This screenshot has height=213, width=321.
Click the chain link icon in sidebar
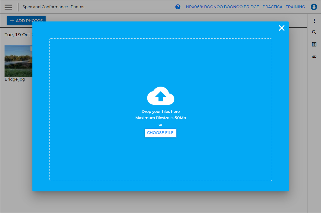(314, 57)
